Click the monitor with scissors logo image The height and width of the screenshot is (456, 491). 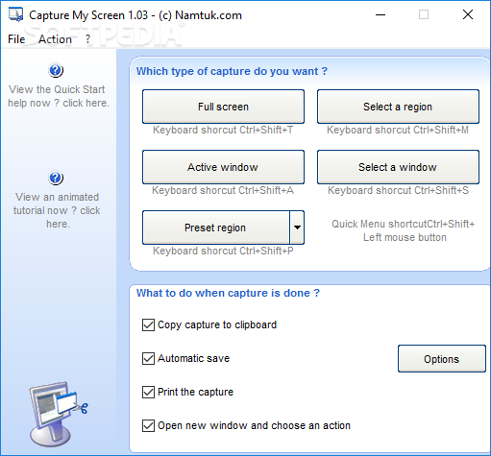pyautogui.click(x=59, y=414)
